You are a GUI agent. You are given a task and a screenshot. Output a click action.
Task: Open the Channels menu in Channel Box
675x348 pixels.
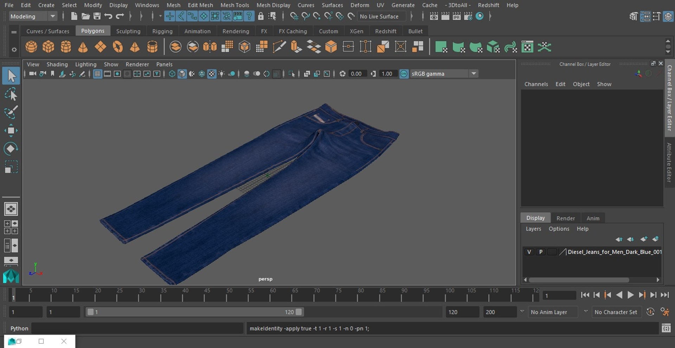coord(536,84)
